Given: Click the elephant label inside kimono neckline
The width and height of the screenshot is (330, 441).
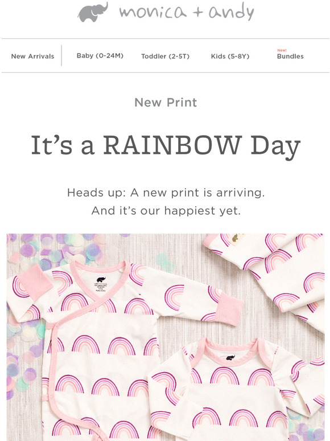Looking at the screenshot, I should coord(101,284).
